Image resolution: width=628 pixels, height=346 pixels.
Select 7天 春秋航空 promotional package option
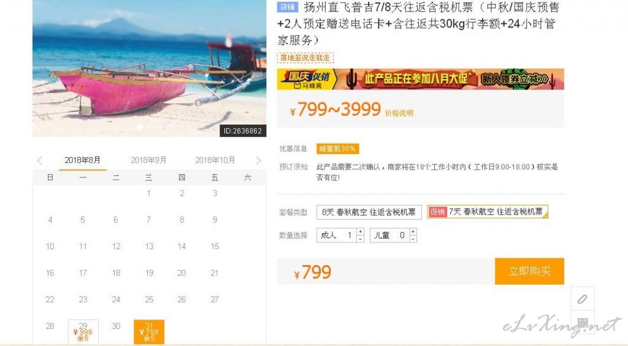click(x=488, y=212)
